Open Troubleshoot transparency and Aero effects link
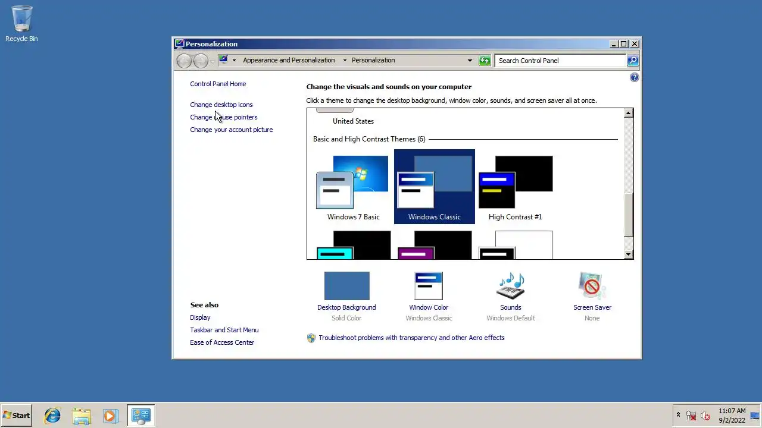The image size is (762, 428). 411,338
